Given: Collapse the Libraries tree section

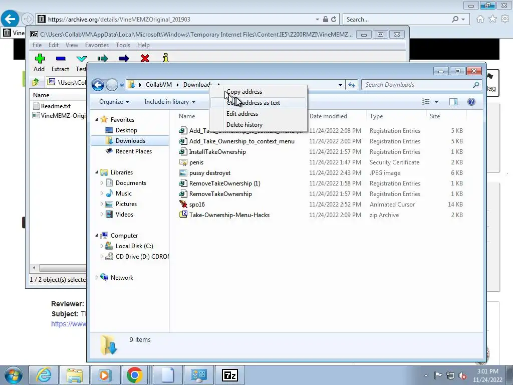Looking at the screenshot, I should tap(97, 172).
